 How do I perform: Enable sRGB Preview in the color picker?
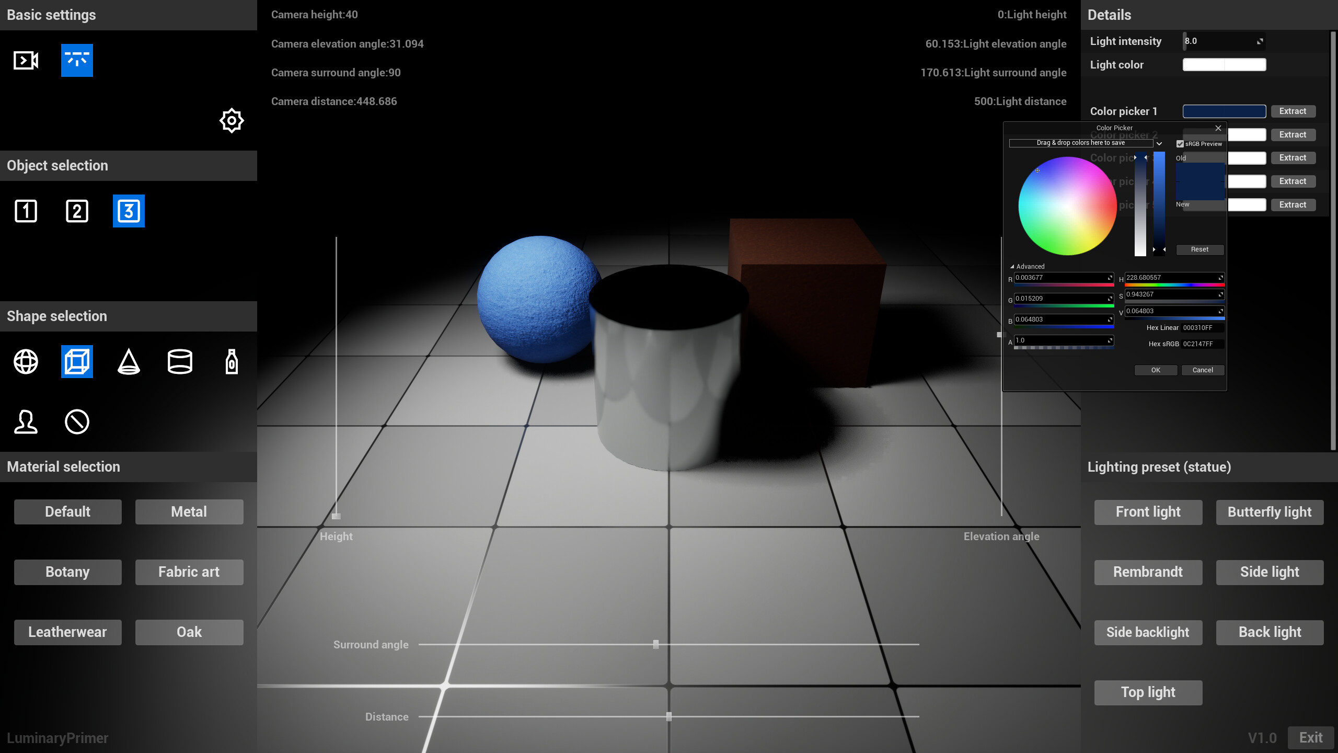pos(1181,144)
